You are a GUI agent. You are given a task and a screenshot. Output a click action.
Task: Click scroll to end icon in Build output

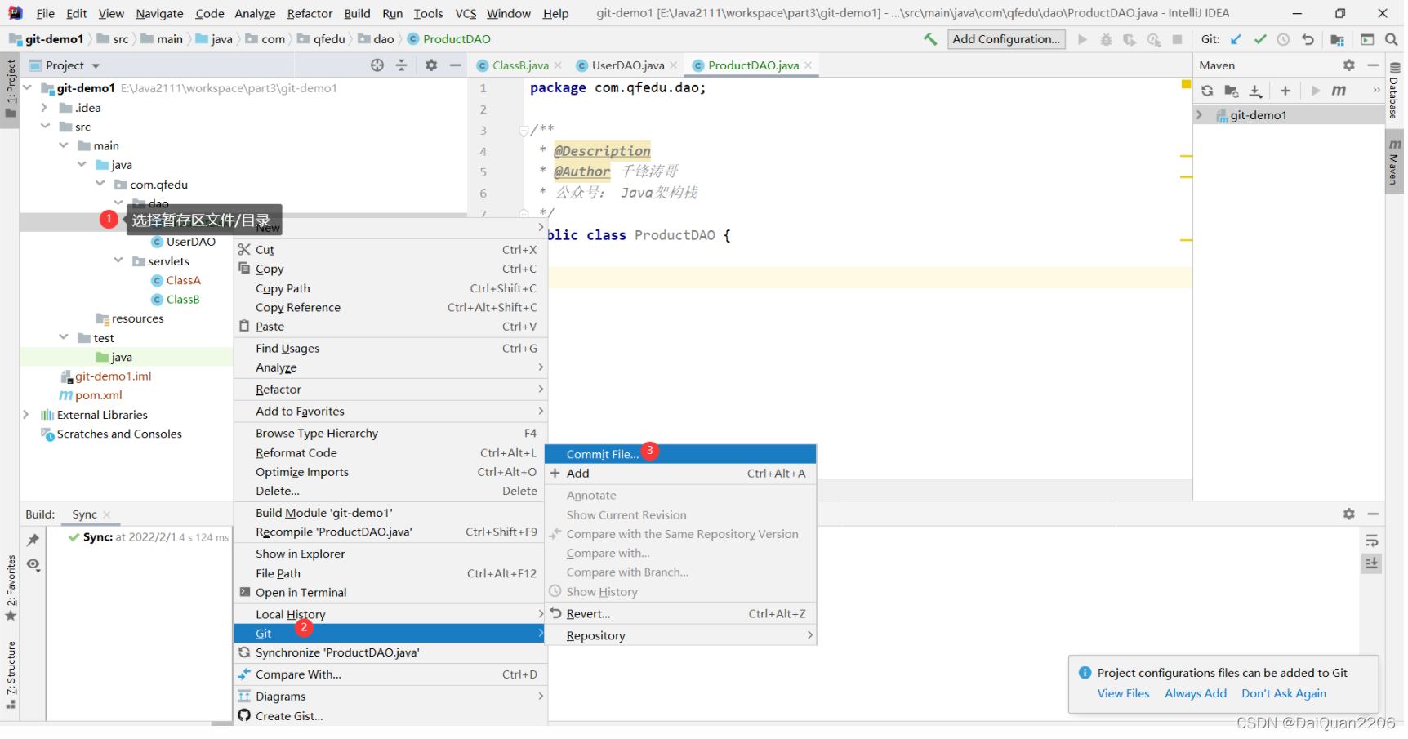tap(1371, 563)
